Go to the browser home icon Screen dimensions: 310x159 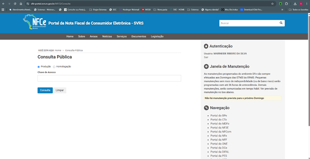[21, 4]
